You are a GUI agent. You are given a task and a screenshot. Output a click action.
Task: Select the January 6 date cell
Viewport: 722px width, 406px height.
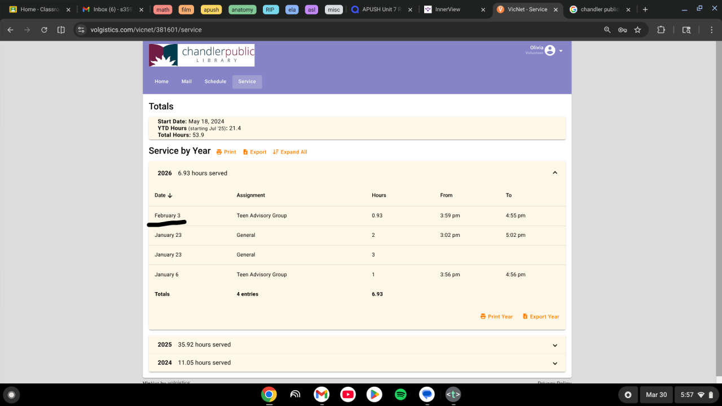(166, 275)
